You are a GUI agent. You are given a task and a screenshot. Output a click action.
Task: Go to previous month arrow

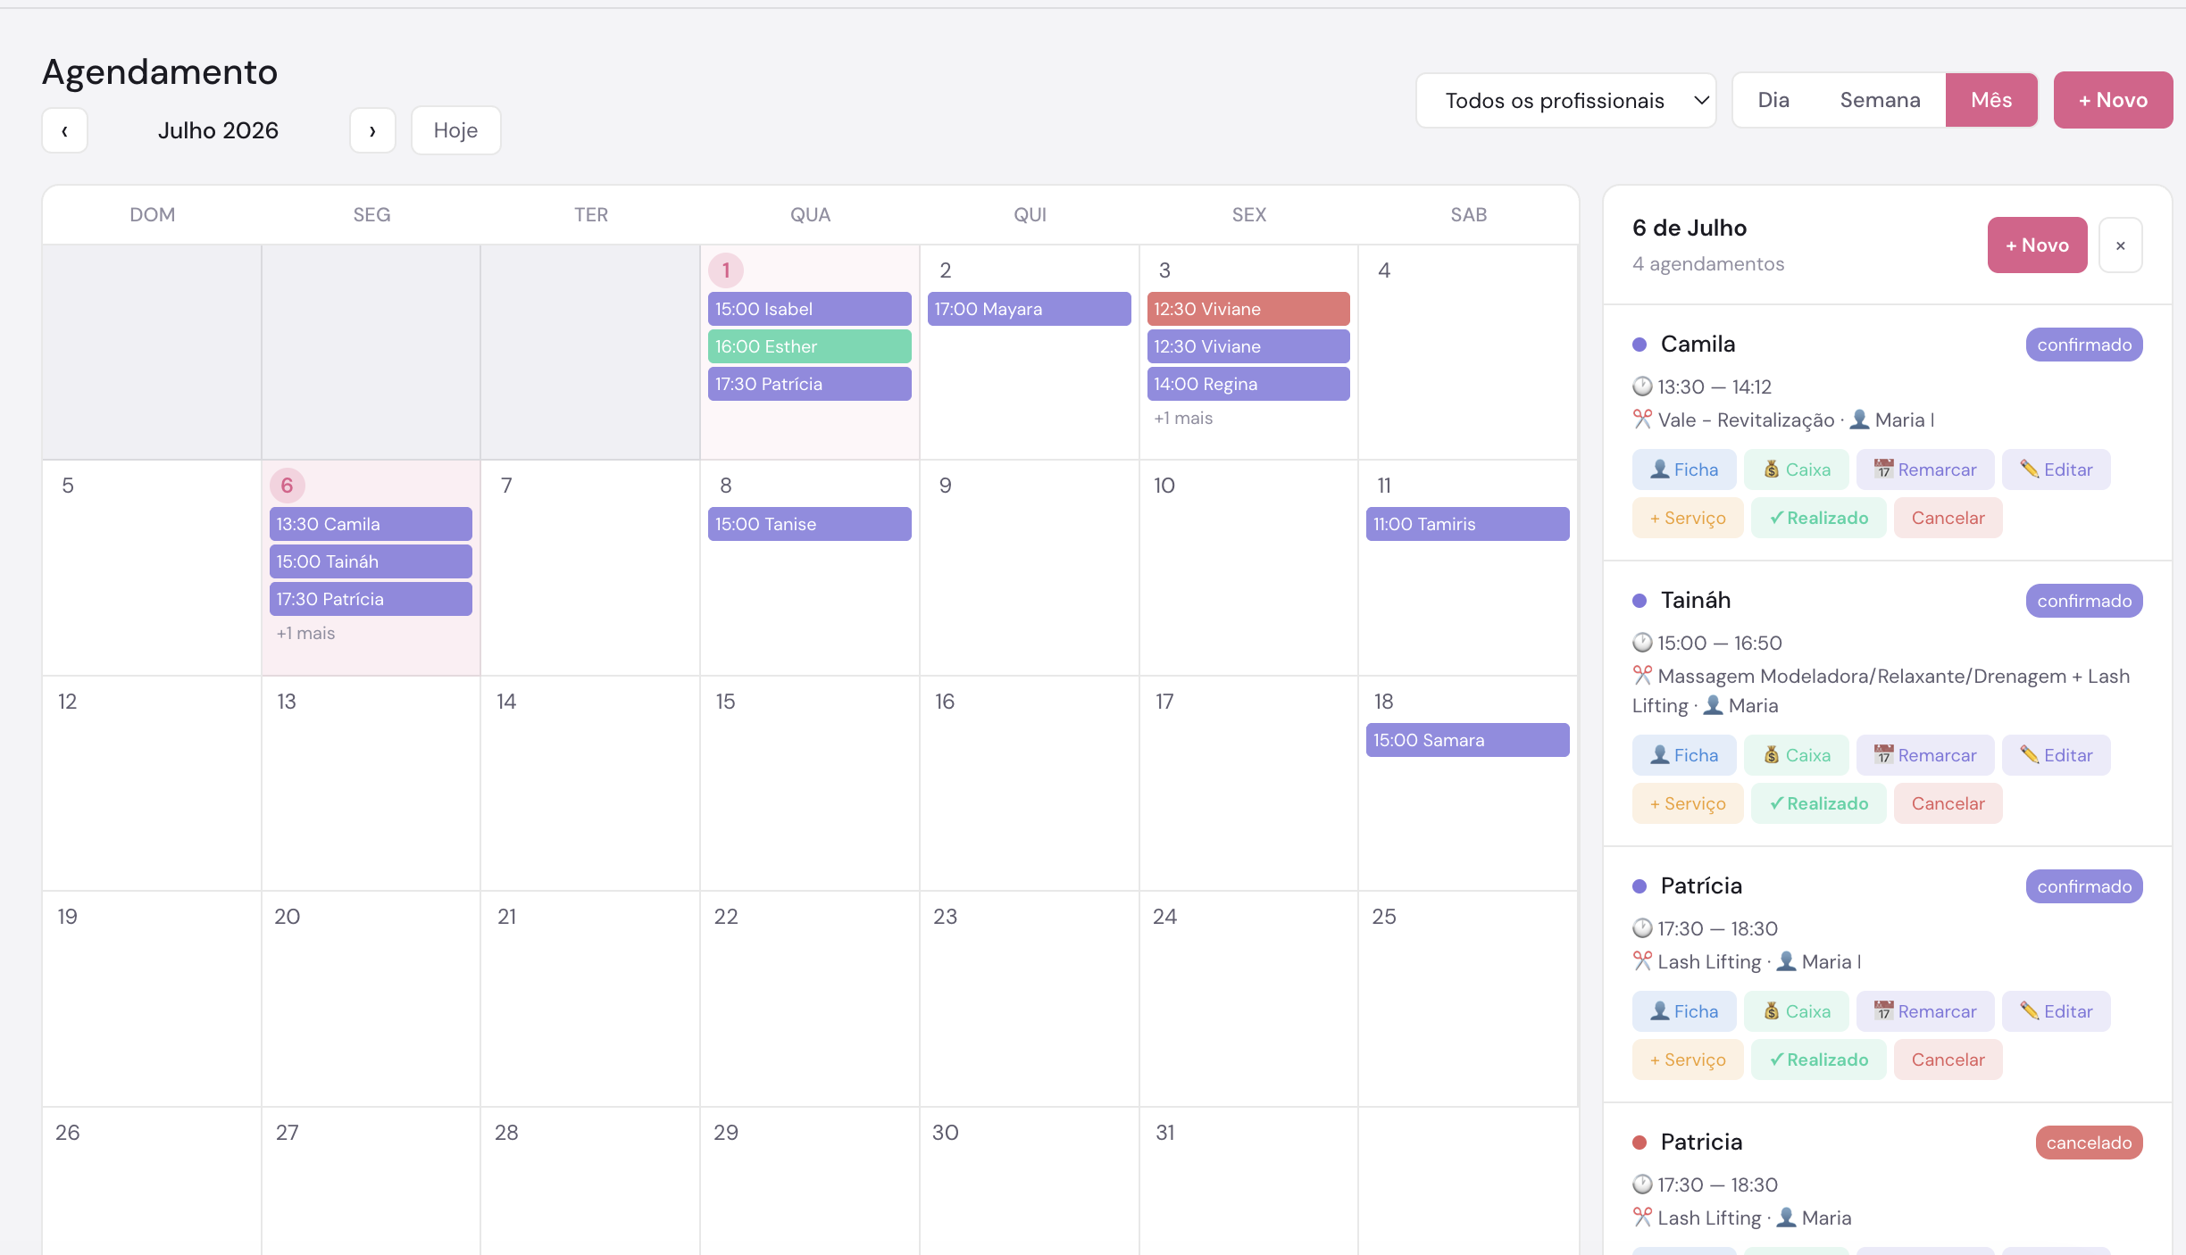pos(64,130)
